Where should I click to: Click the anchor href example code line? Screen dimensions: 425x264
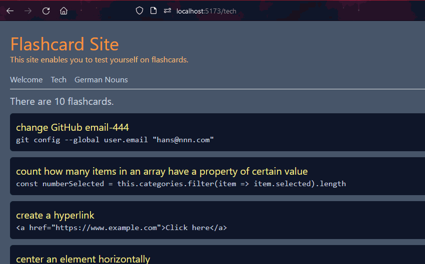tap(121, 228)
